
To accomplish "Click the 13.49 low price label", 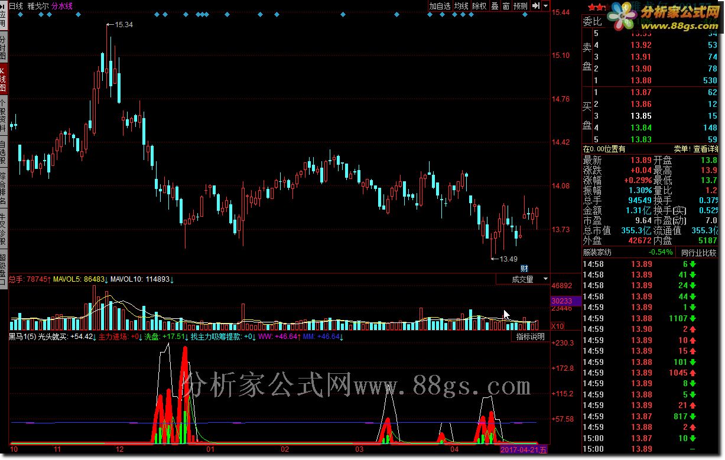I will tap(508, 259).
